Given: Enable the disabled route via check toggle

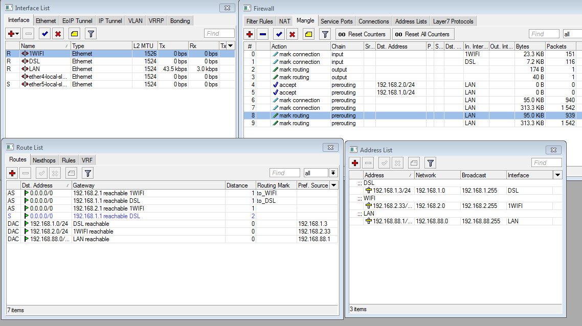Looking at the screenshot, I should tap(41, 173).
